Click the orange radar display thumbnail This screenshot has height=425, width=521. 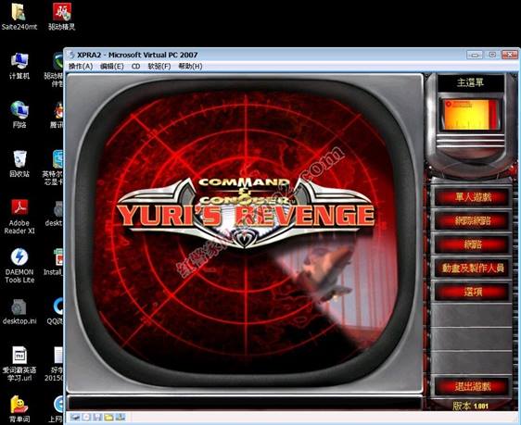point(470,115)
